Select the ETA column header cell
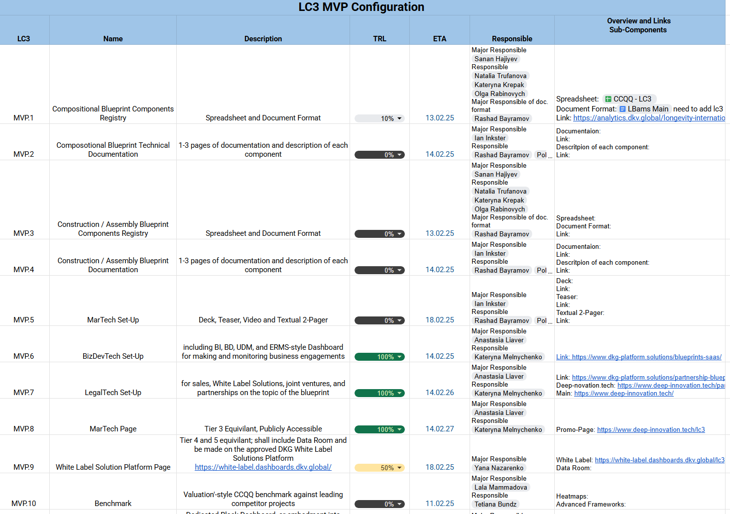The image size is (730, 514). pos(439,38)
